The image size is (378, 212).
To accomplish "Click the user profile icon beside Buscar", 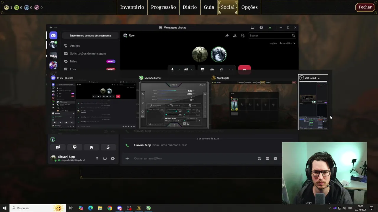I will [242, 36].
